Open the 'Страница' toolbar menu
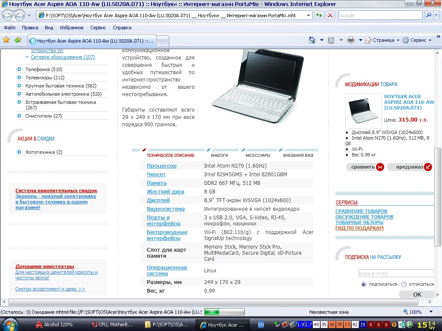Image resolution: width=442 pixels, height=331 pixels. click(x=382, y=40)
